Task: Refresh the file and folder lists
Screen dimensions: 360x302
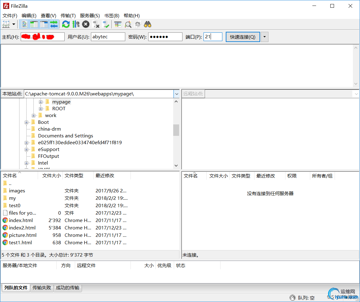Action: pos(66,24)
